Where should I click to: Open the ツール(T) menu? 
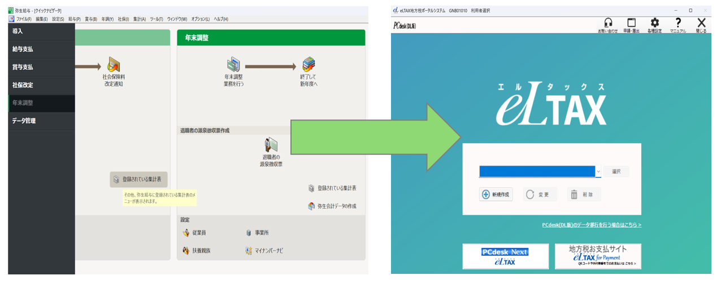pos(157,19)
